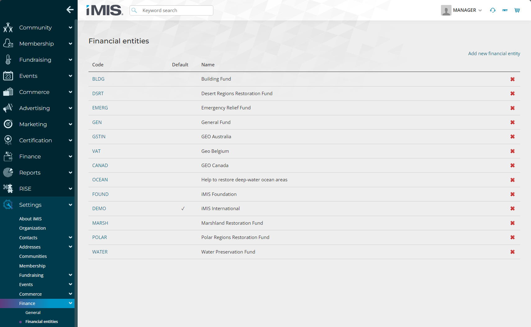Collapse the sidebar with the back arrow
This screenshot has width=531, height=327.
[x=70, y=10]
